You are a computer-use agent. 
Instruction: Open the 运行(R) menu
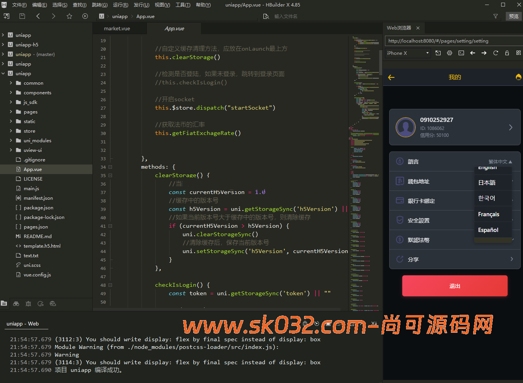coord(120,5)
